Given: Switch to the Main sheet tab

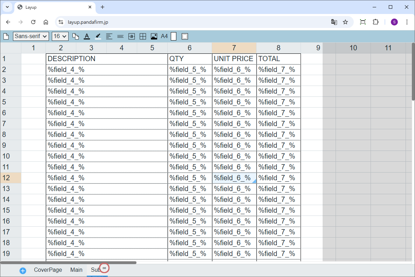Looking at the screenshot, I should tap(76, 270).
